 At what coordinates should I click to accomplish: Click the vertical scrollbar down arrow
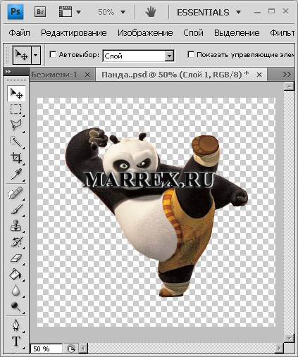(x=289, y=339)
